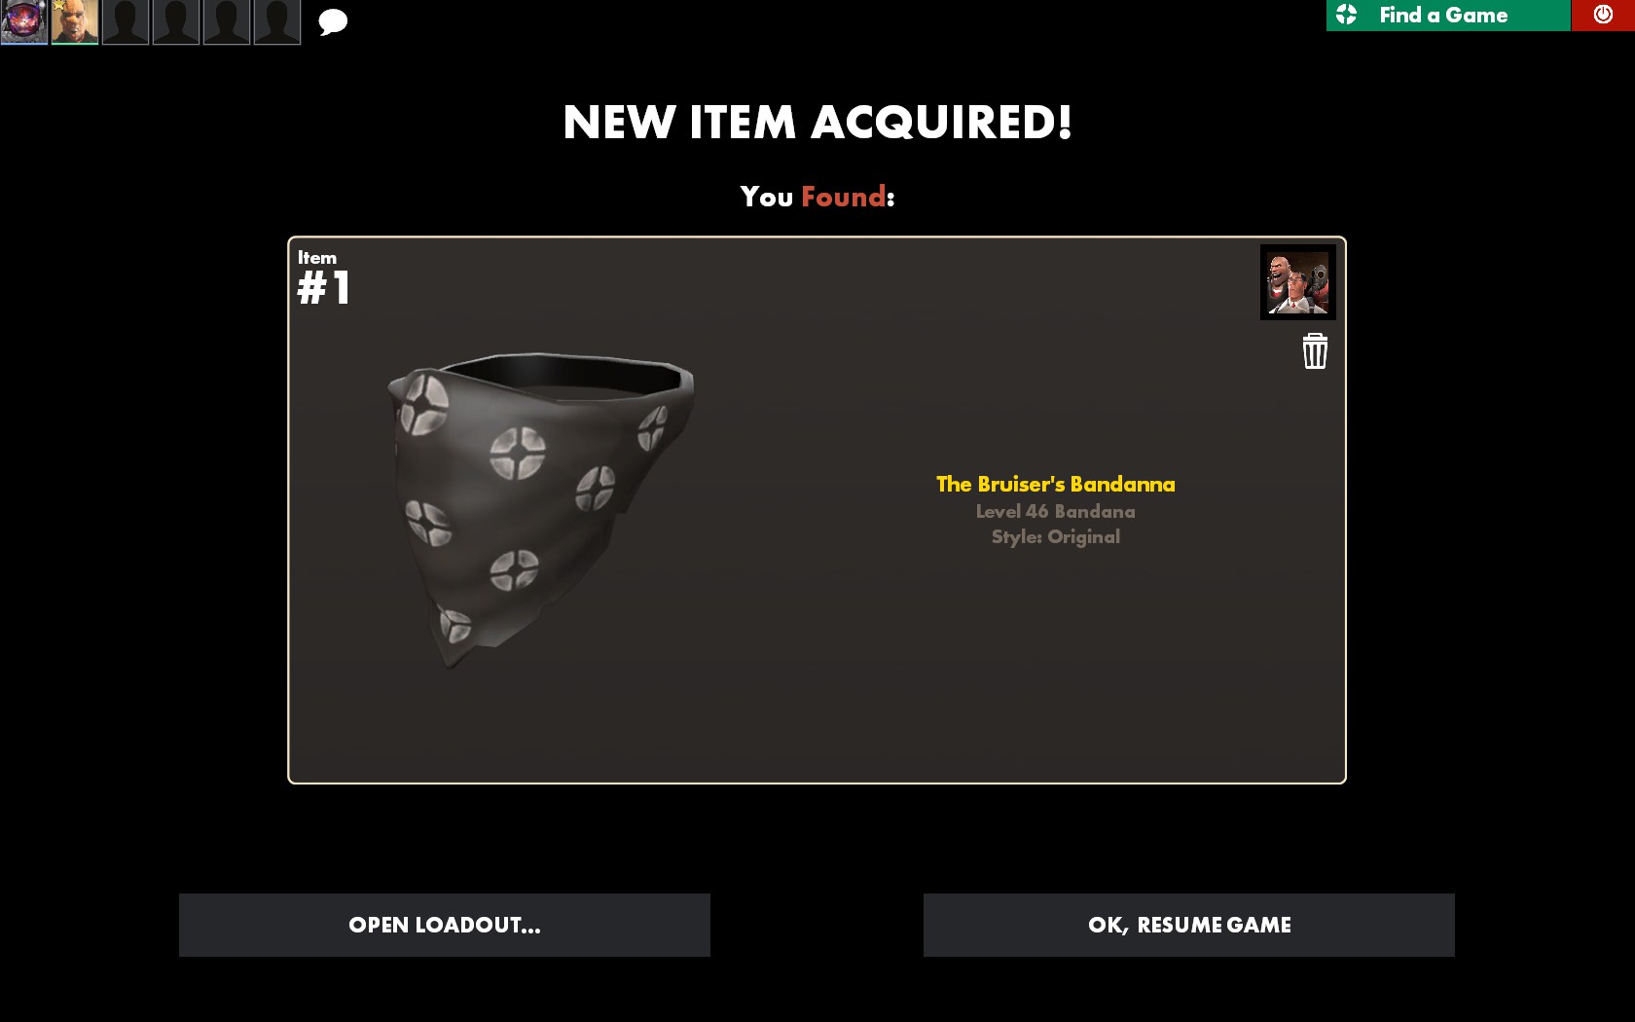Click the Style: Original text

tap(1056, 536)
